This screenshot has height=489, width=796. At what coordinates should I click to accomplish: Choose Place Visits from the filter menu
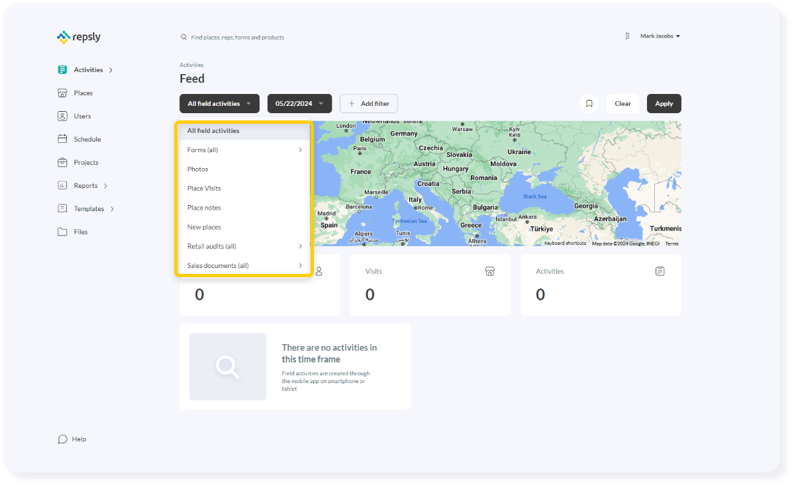click(203, 188)
